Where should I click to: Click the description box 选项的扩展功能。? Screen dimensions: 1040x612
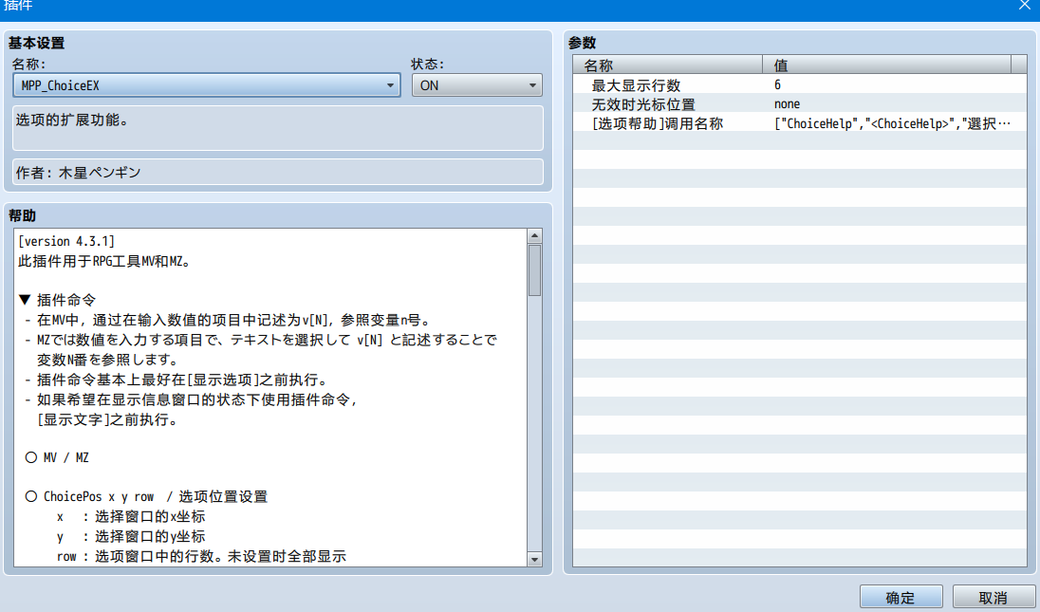click(x=278, y=128)
